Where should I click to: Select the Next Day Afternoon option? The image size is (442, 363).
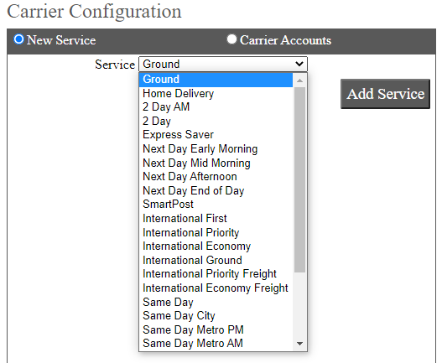216,177
